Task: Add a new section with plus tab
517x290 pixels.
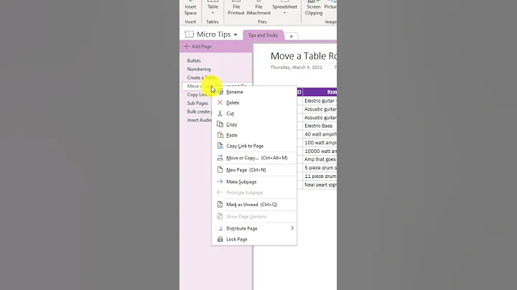Action: point(291,36)
